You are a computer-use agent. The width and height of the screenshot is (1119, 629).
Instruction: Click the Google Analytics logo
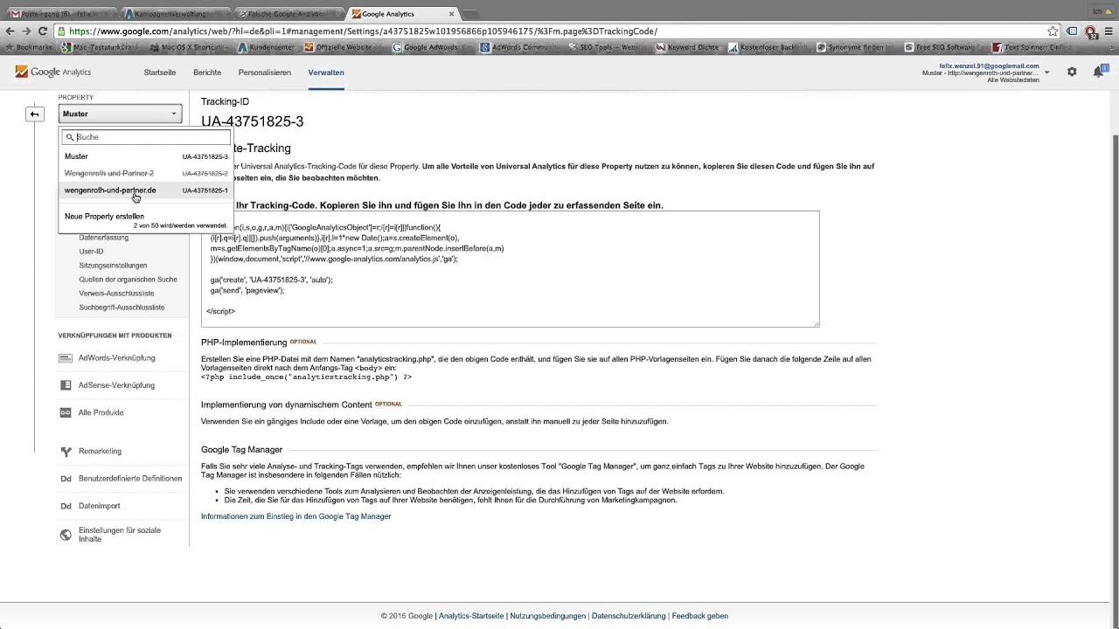pos(53,73)
